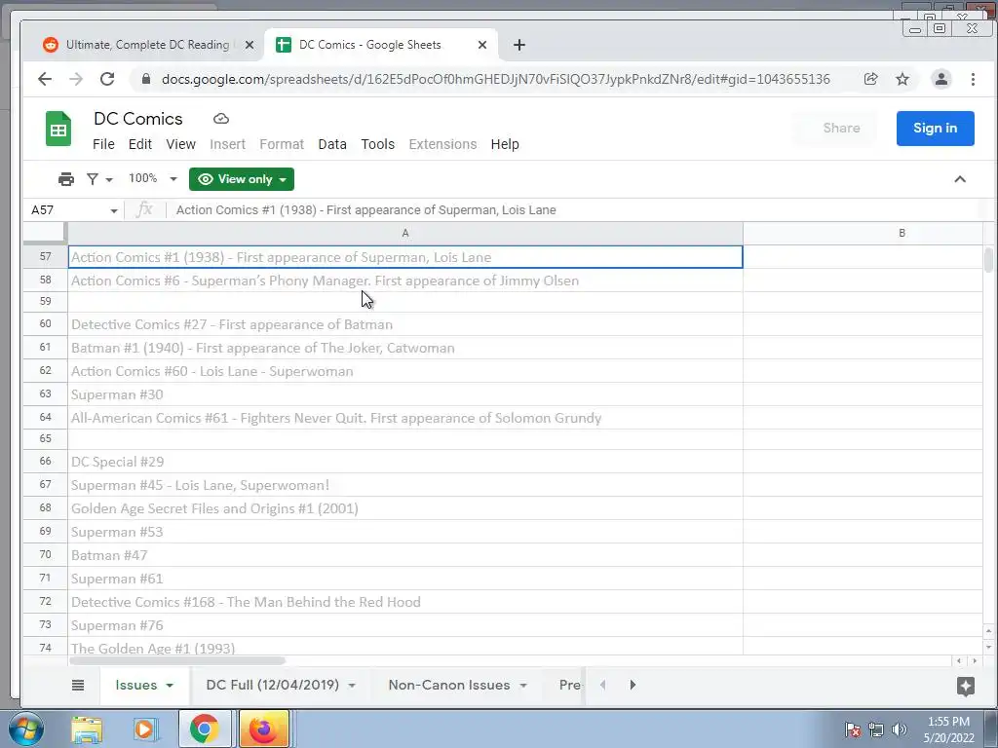
Task: Click the vertical scrollbar thumb
Action: pos(988,260)
